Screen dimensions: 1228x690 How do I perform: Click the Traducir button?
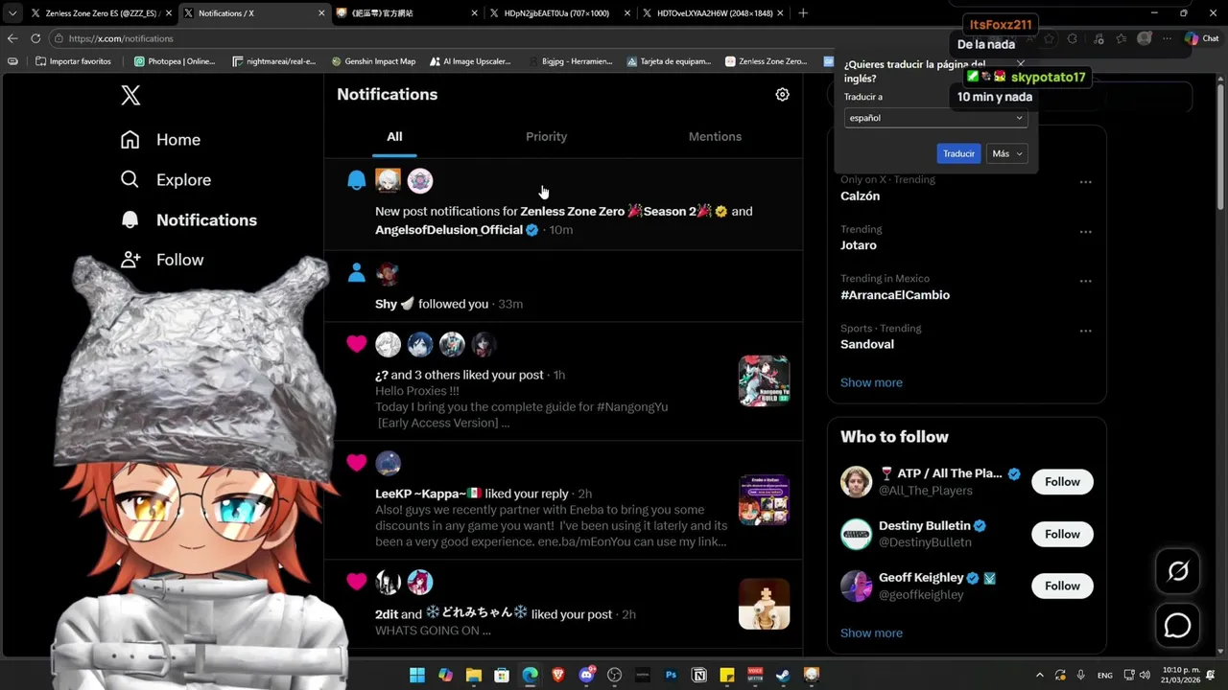(958, 153)
